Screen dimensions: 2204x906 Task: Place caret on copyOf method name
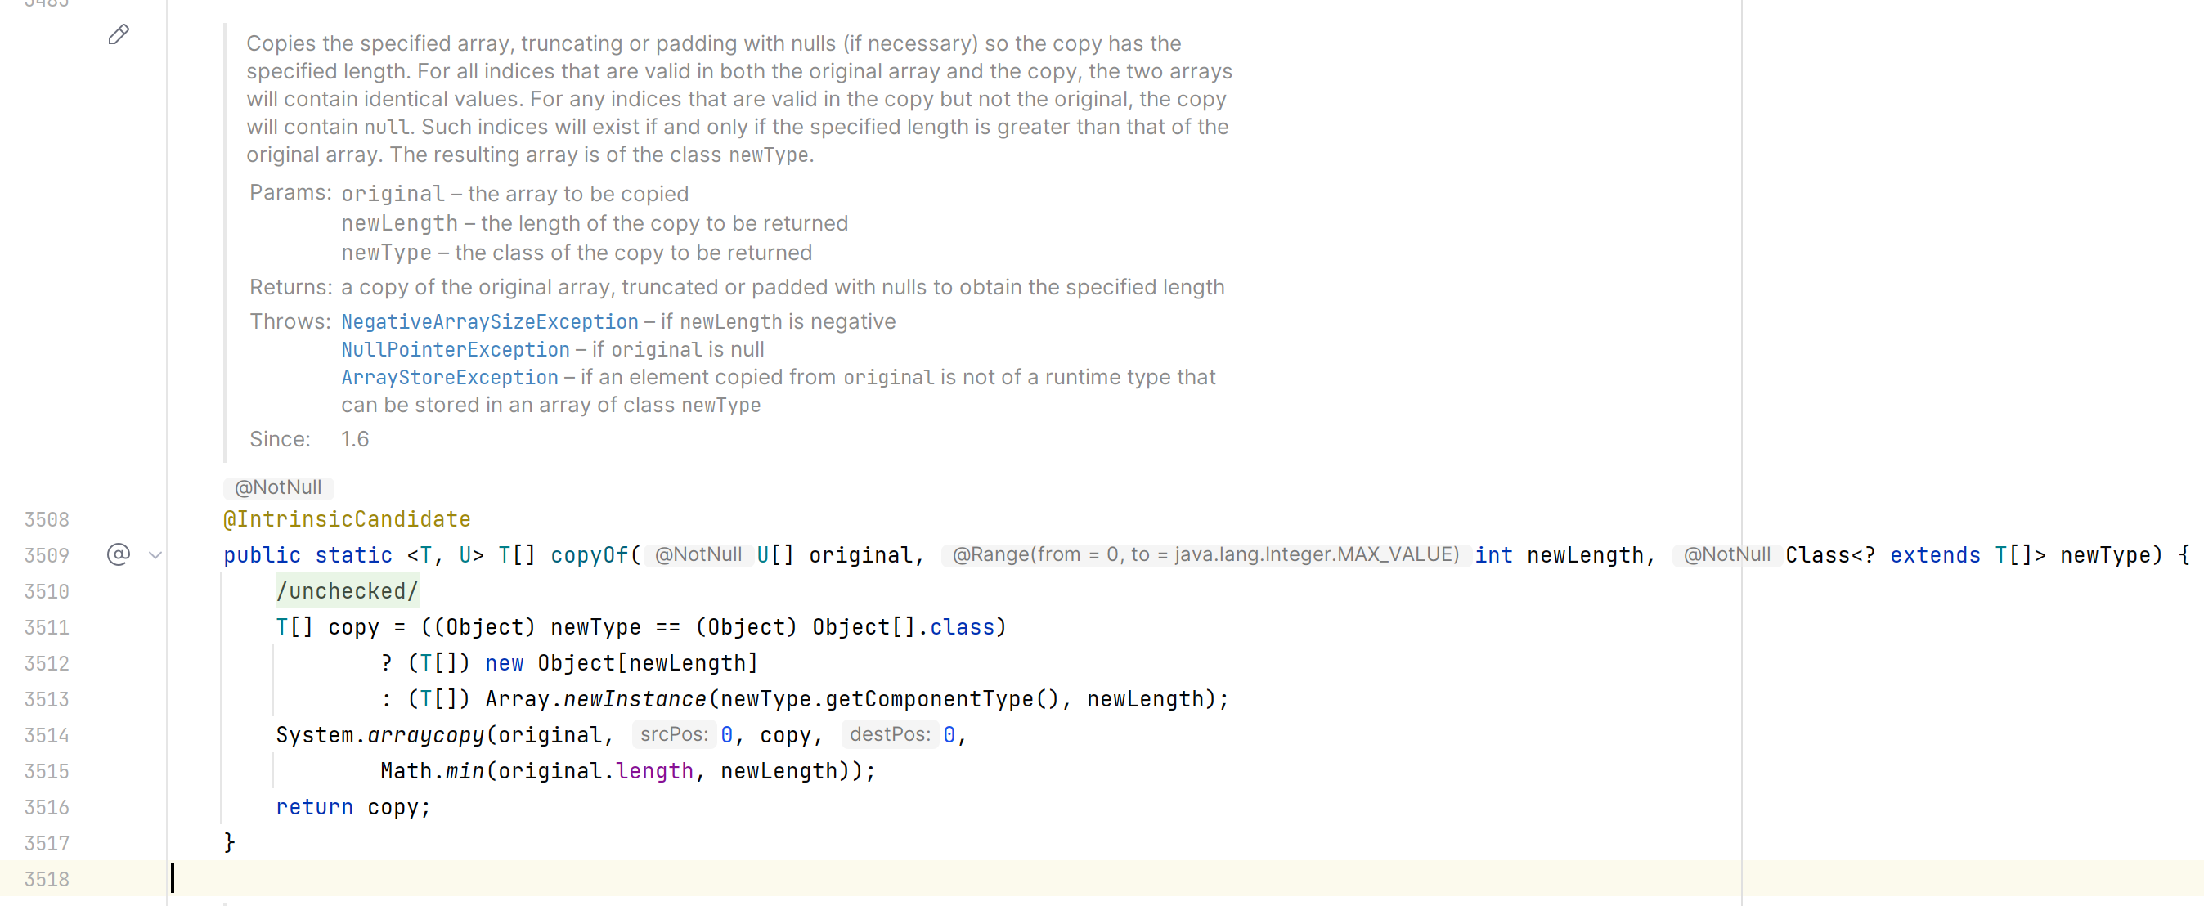589,555
